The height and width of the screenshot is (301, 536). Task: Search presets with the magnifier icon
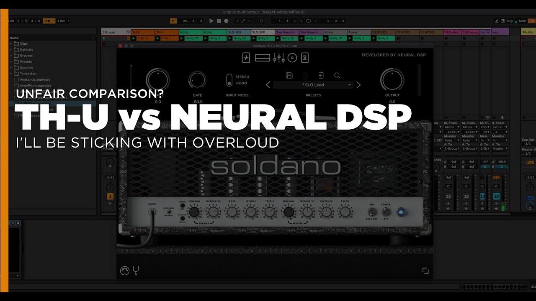pyautogui.click(x=337, y=76)
